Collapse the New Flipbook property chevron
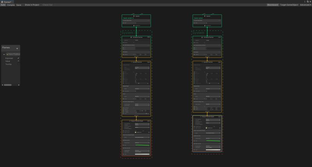 tap(4, 54)
